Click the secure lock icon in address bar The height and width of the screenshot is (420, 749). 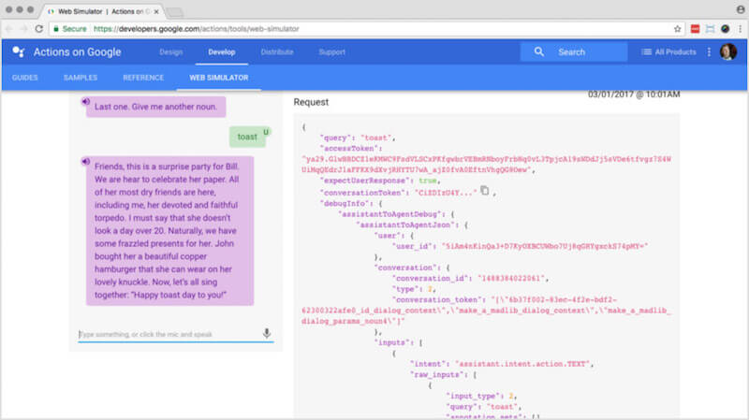(x=56, y=29)
